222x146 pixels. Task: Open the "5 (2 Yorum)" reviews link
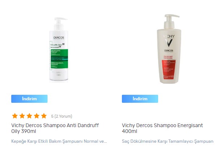coord(62,116)
